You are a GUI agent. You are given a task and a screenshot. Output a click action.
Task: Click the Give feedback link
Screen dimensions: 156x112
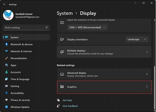click(70, 106)
